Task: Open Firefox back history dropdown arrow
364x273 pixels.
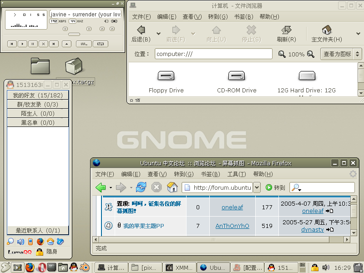Action: coord(111,187)
